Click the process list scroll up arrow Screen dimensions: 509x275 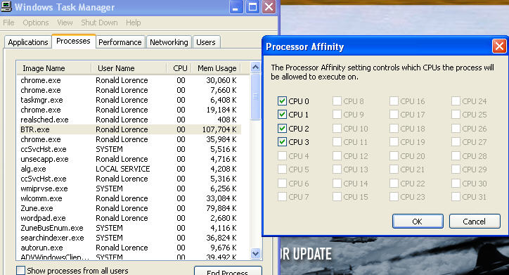(x=255, y=68)
